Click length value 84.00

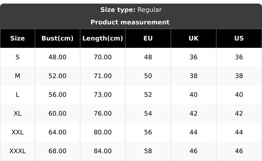[103, 151]
